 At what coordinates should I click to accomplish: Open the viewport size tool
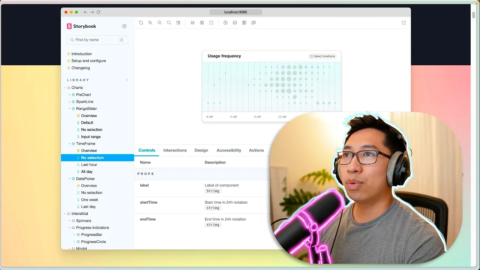point(178,23)
